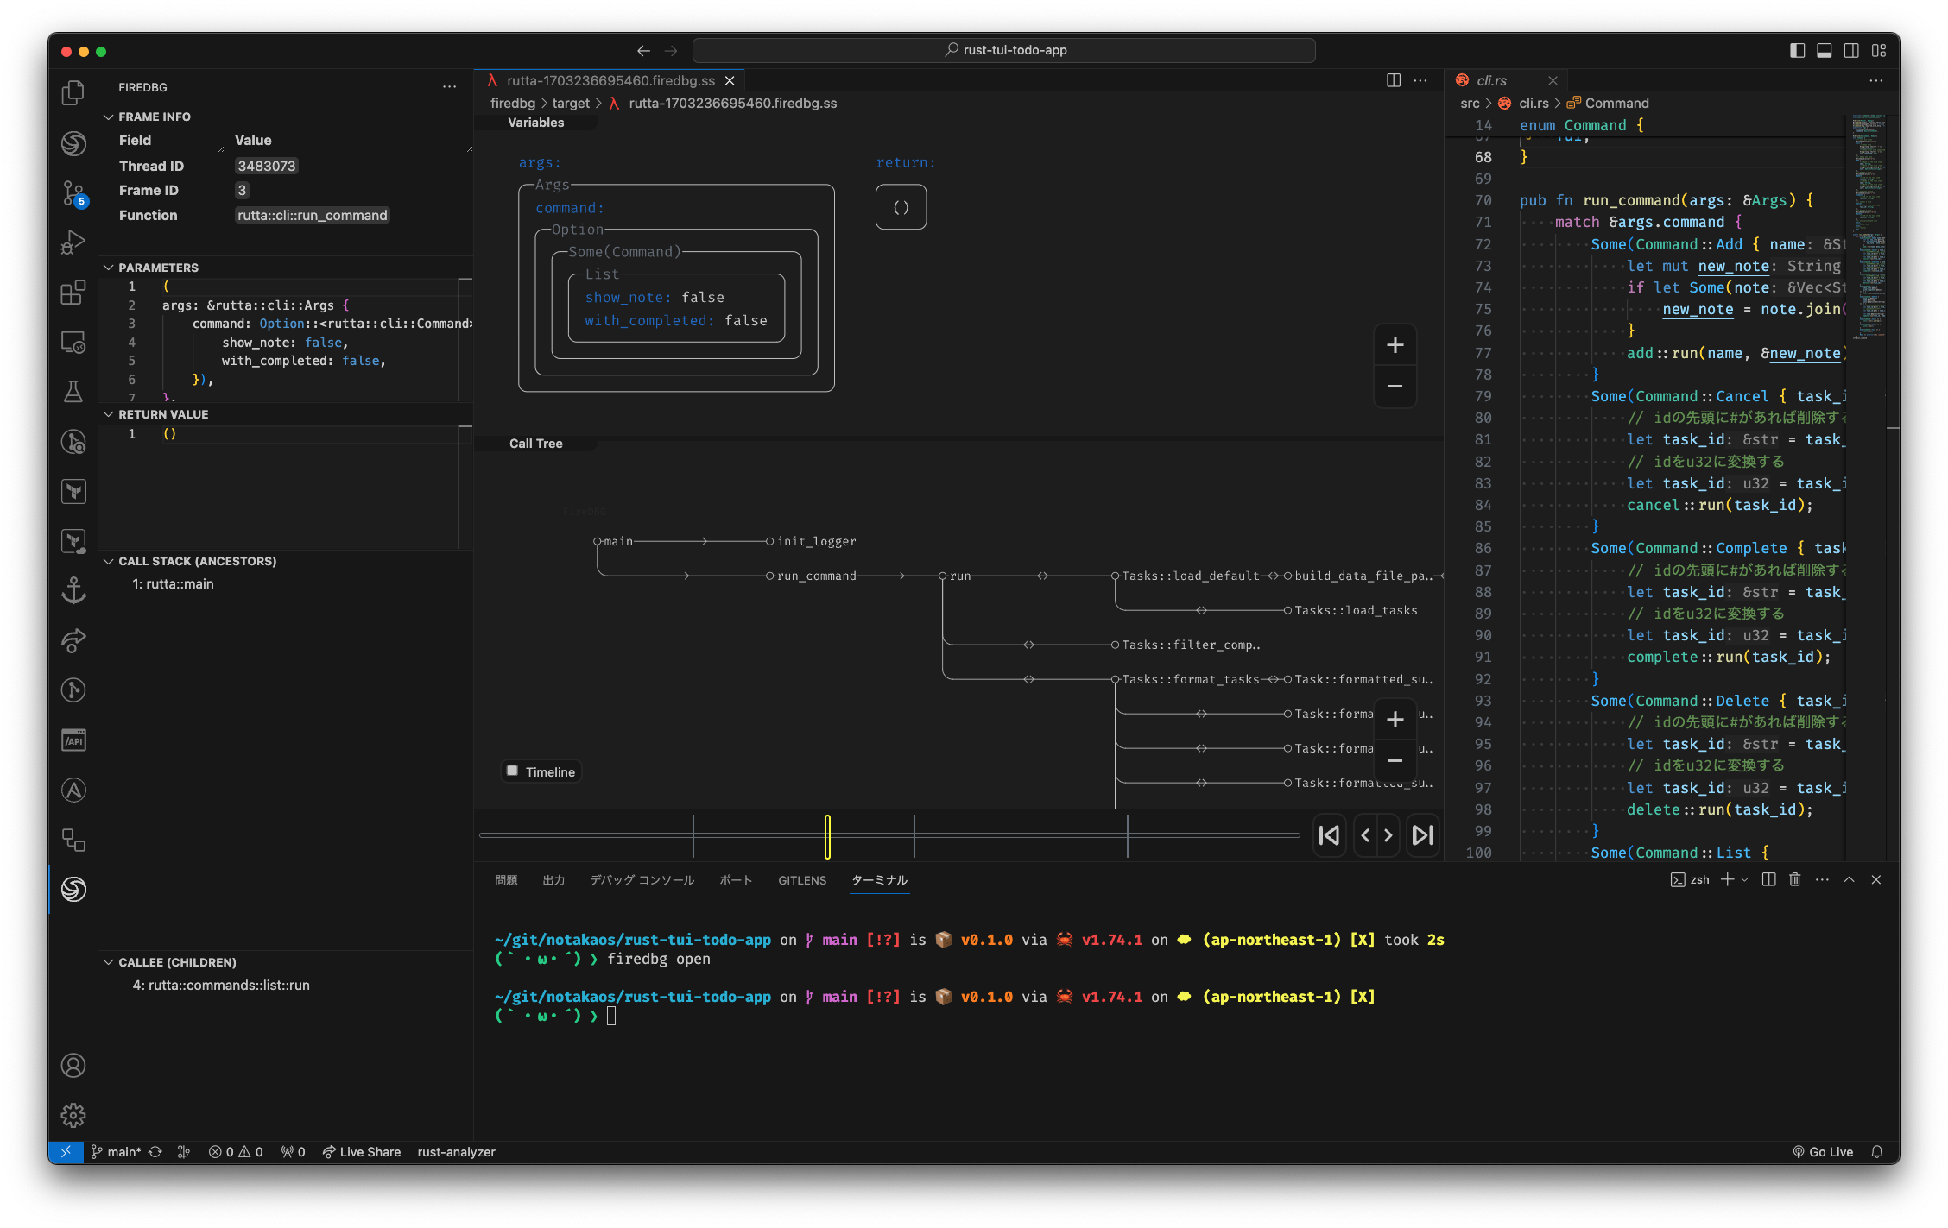Open the Explorer files icon
Image resolution: width=1948 pixels, height=1228 pixels.
(73, 92)
